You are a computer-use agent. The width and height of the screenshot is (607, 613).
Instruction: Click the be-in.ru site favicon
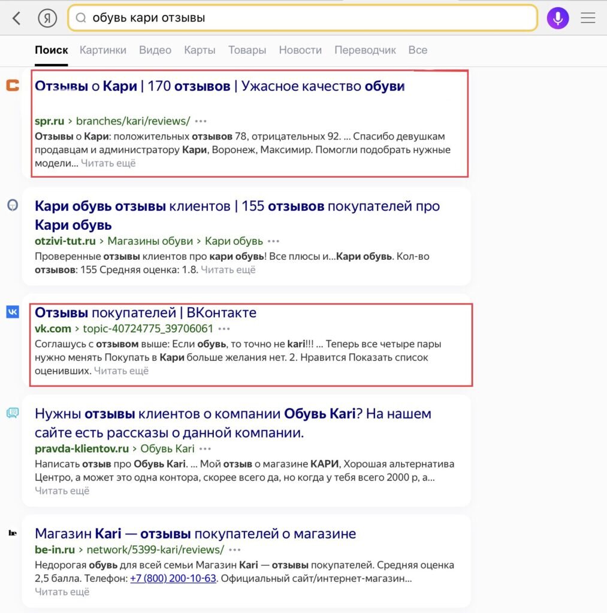point(12,533)
